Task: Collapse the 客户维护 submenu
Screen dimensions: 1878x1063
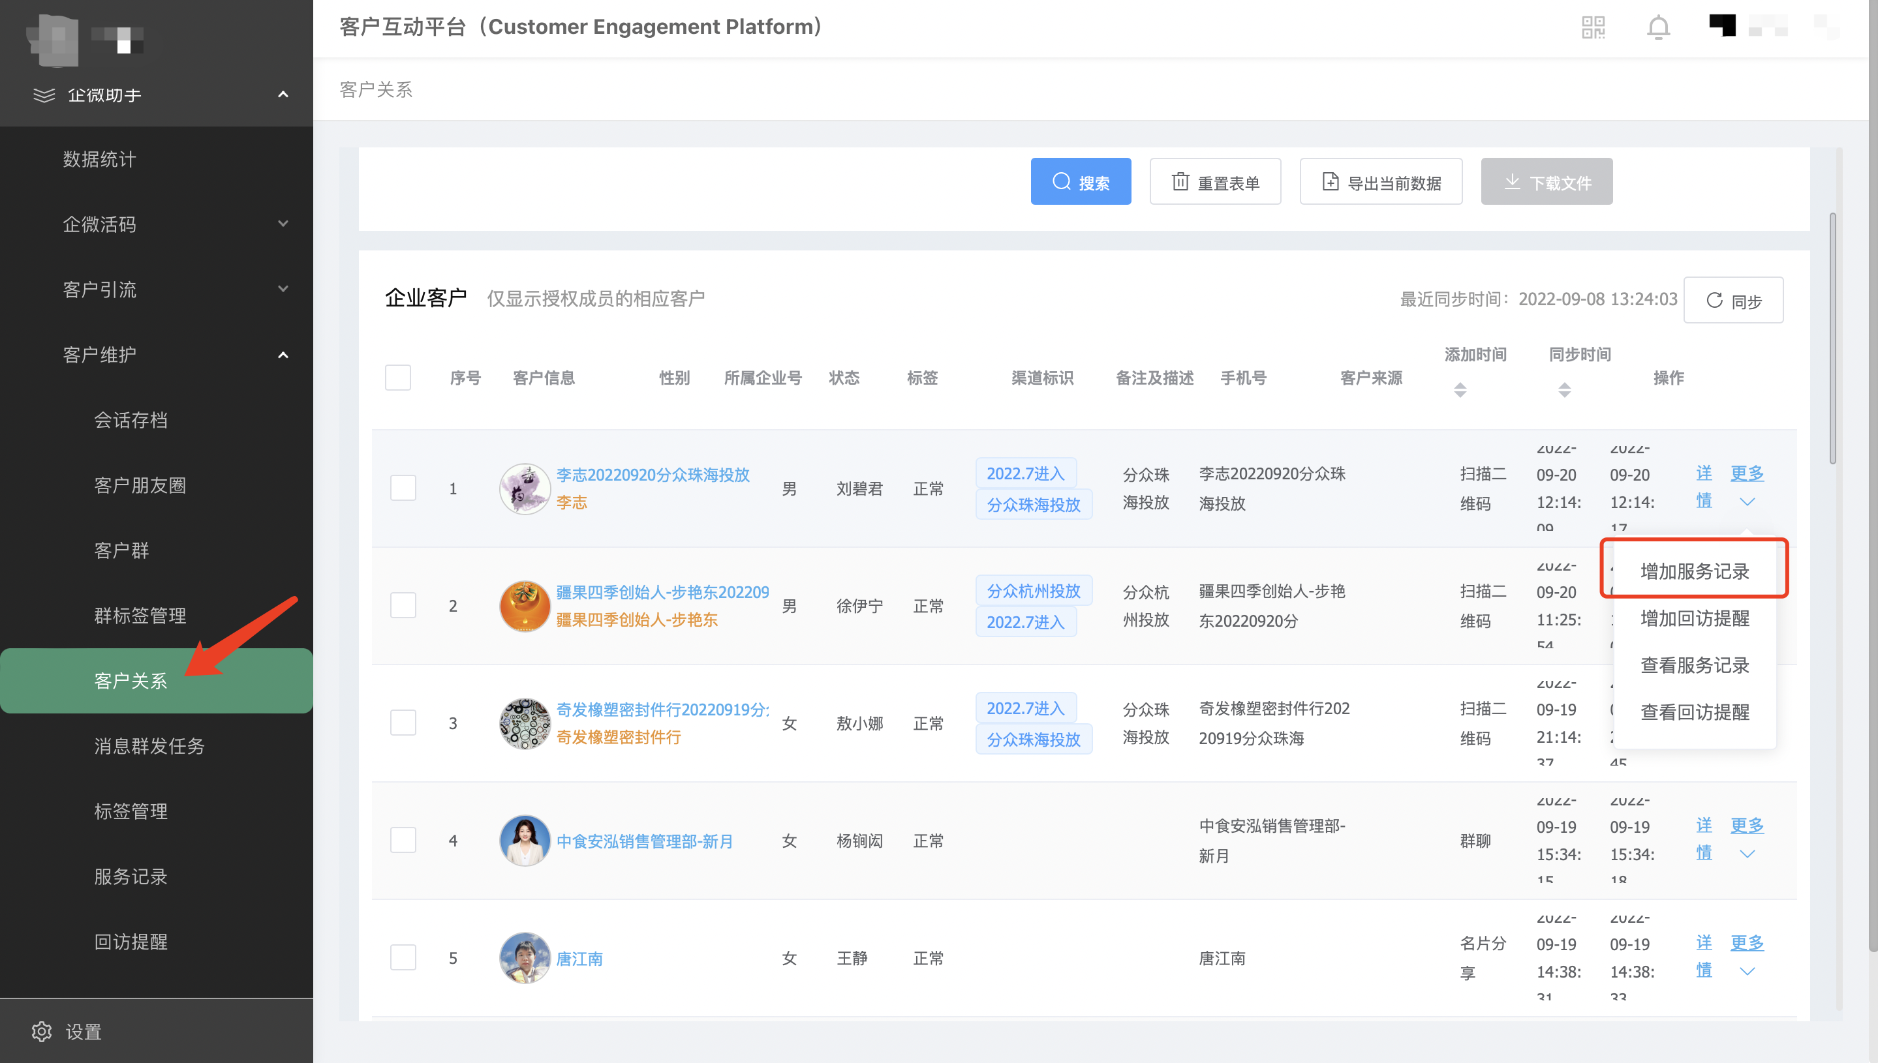Action: [x=283, y=355]
